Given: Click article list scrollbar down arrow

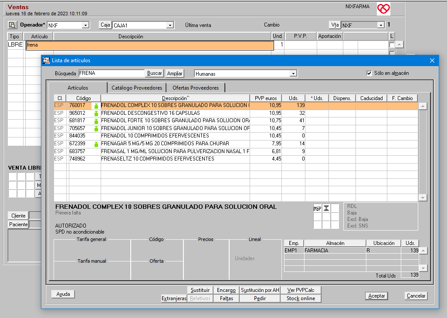Looking at the screenshot, I should coord(423,198).
